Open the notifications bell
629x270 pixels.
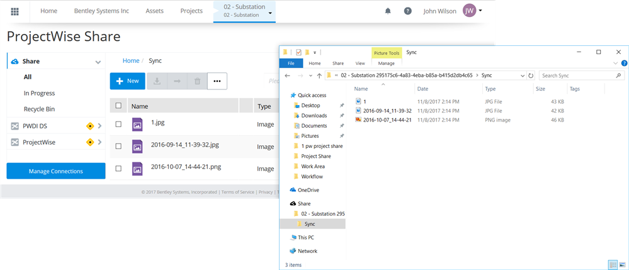click(x=388, y=11)
